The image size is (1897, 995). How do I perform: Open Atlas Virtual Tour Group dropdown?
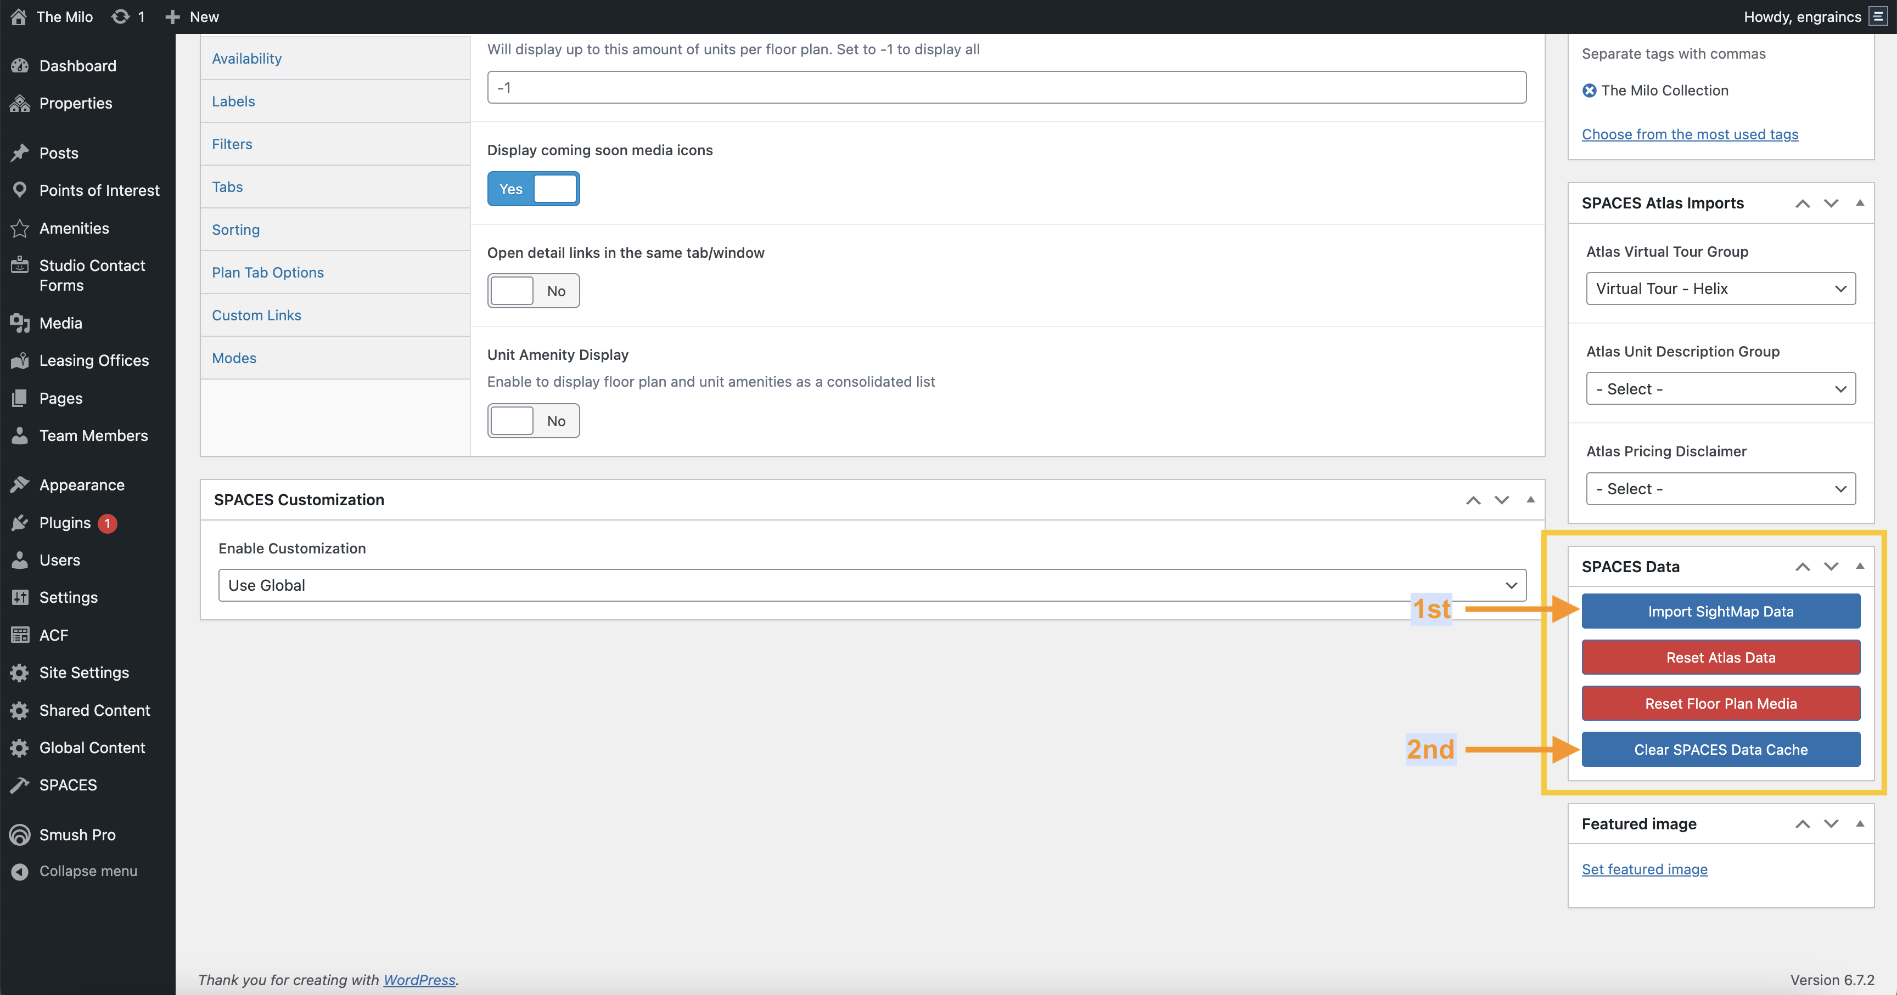click(1720, 289)
